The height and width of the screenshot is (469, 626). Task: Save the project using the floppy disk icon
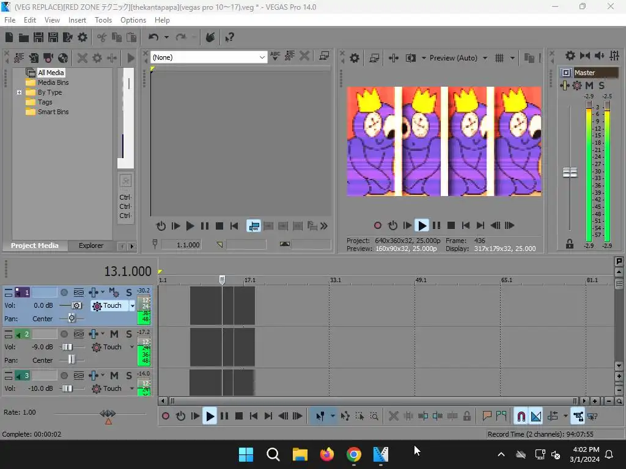point(39,37)
